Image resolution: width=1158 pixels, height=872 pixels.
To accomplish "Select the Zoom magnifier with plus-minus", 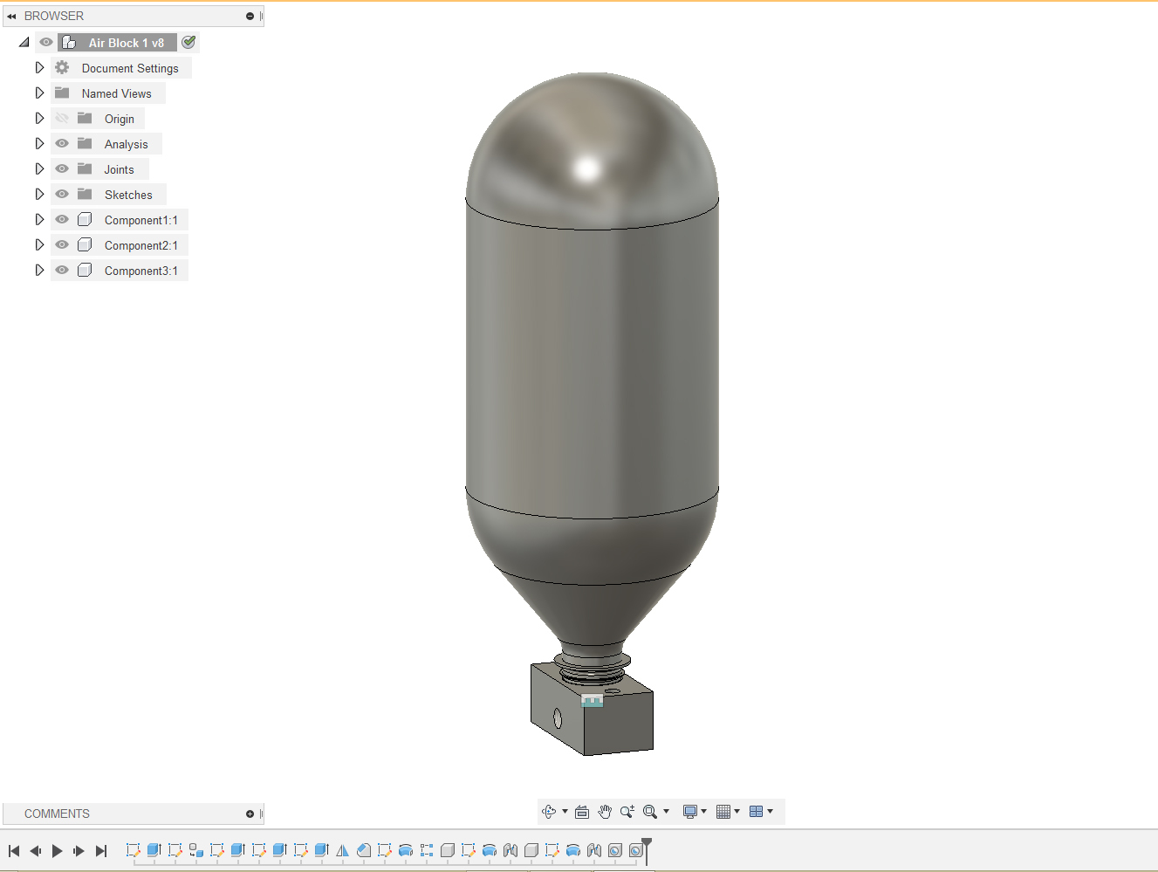I will click(x=627, y=812).
